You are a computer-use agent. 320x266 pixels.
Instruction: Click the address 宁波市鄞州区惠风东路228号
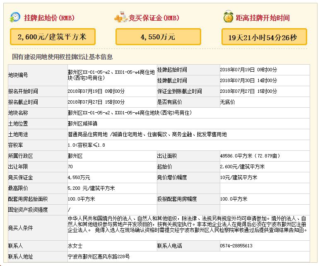(99, 257)
